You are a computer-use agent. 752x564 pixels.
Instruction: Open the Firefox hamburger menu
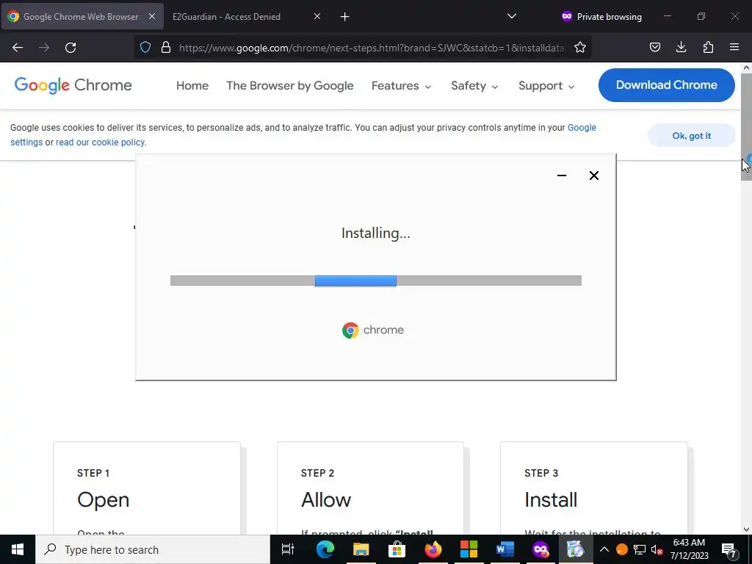(734, 47)
